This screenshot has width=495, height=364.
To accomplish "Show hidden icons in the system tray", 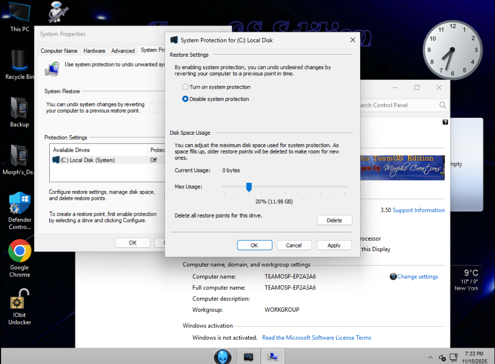I will click(x=430, y=357).
